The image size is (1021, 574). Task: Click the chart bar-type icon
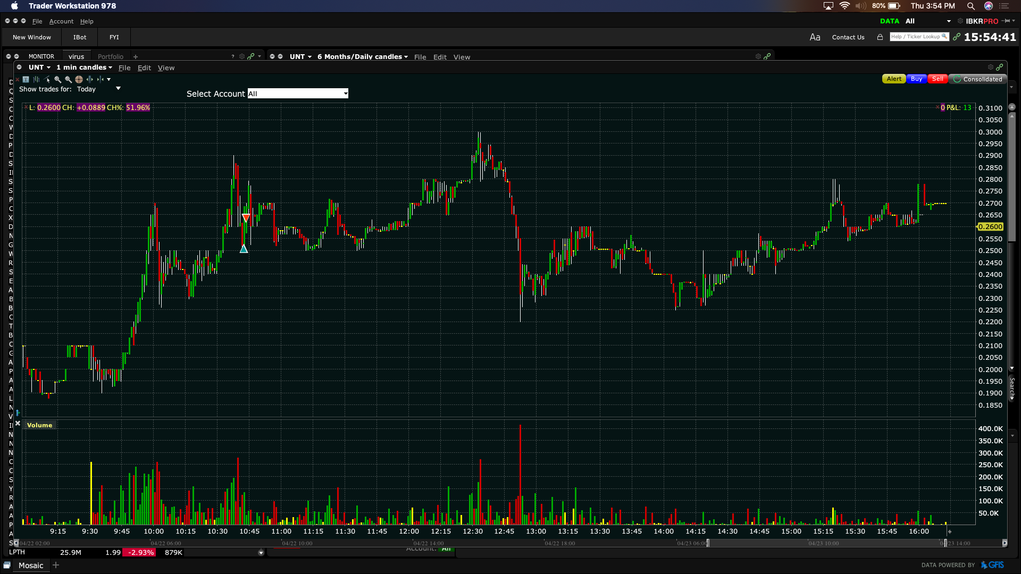(x=36, y=79)
